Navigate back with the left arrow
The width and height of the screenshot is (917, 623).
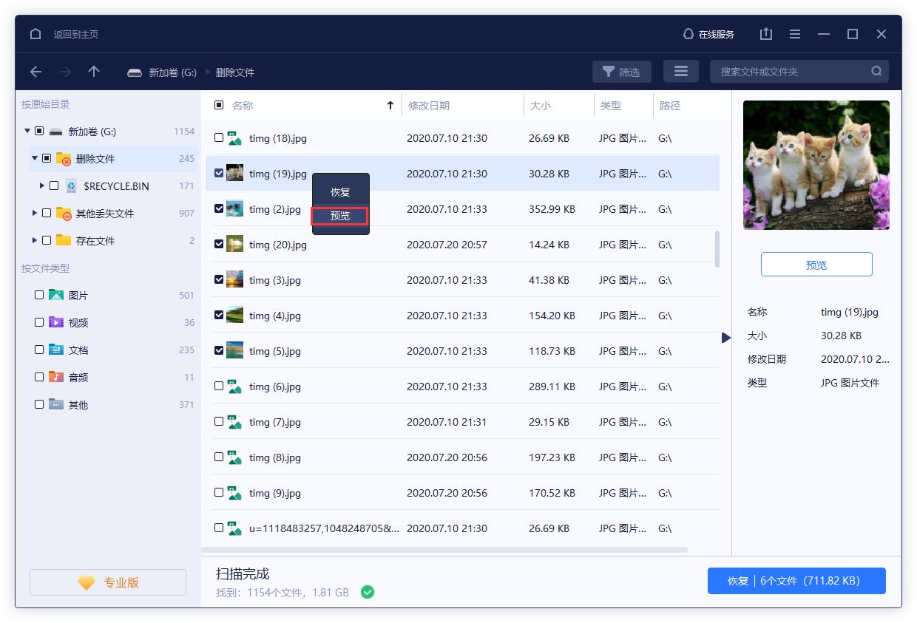[35, 72]
